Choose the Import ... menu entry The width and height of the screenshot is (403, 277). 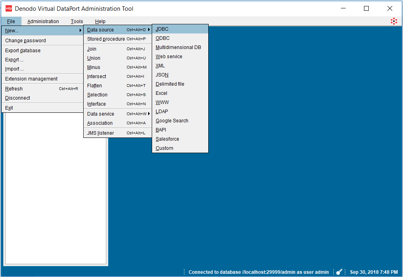(42, 69)
